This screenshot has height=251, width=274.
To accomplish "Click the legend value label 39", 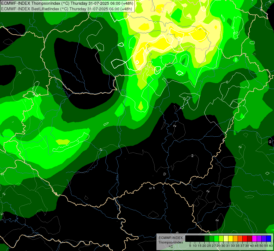I will click(247, 246).
